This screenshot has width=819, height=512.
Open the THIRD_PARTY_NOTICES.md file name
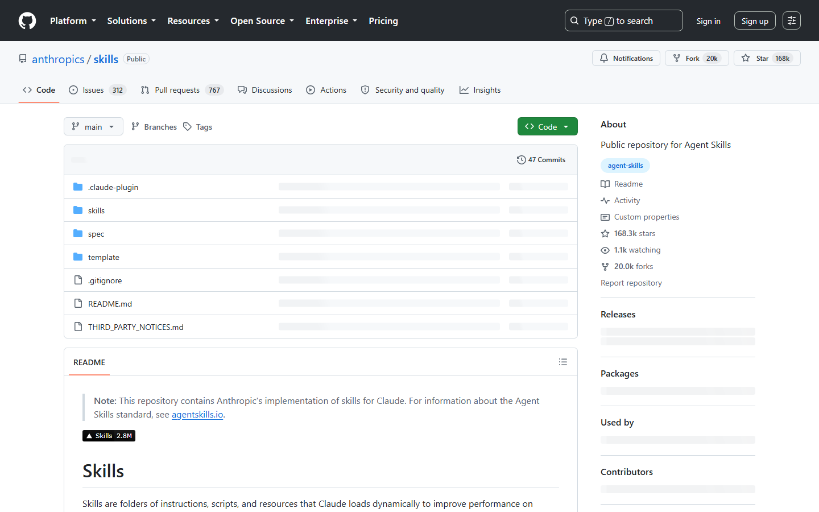[136, 327]
